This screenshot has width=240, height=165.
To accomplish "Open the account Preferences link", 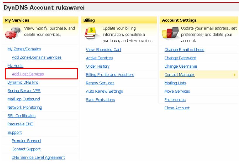I will point(175,100).
